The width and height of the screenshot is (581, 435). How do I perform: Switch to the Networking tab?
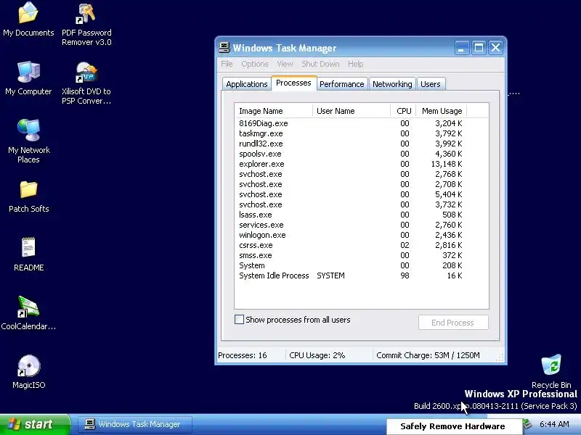click(x=392, y=84)
